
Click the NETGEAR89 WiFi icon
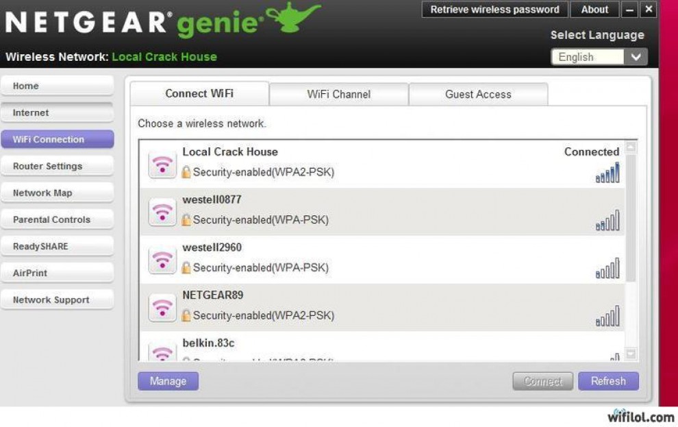(162, 308)
